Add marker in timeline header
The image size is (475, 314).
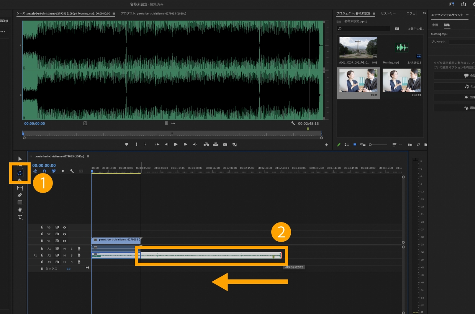62,171
